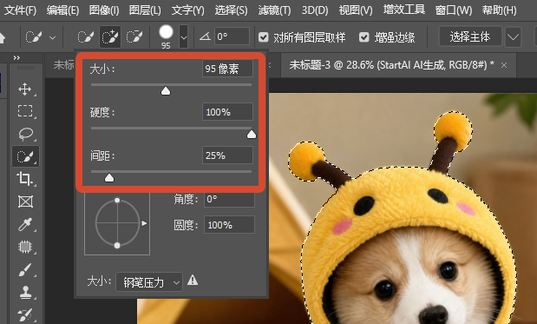This screenshot has width=537, height=324.
Task: Open the 3D(D) menu
Action: coord(315,10)
